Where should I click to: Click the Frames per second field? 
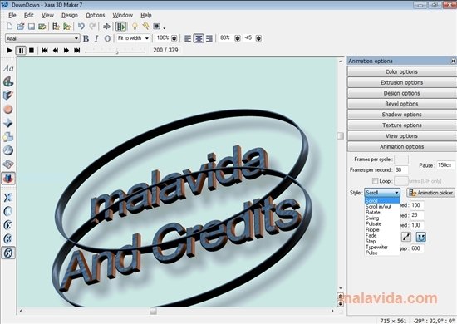coord(401,169)
